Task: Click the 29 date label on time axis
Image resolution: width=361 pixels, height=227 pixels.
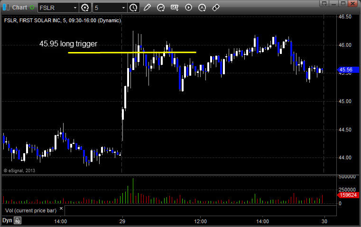Action: pos(122,221)
